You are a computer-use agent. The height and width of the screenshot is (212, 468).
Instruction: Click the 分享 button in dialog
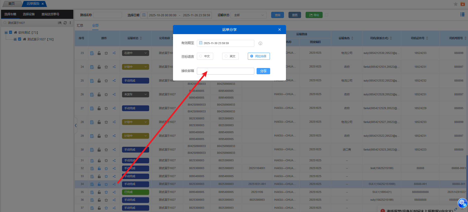(263, 71)
